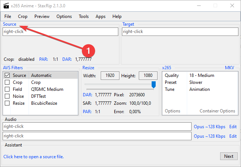Click Edit for the first audio track

point(233,127)
